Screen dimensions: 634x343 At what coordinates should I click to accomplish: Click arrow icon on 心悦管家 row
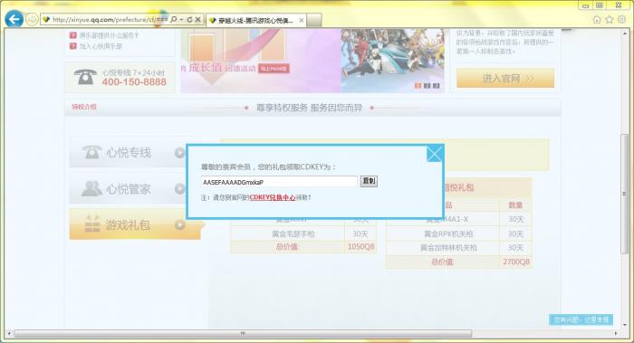(x=179, y=188)
